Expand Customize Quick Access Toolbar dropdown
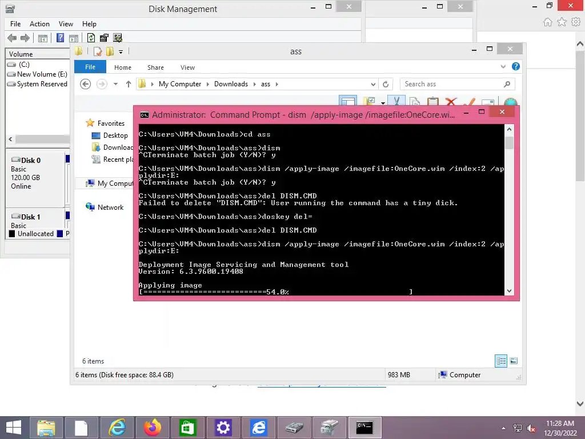 (x=121, y=52)
